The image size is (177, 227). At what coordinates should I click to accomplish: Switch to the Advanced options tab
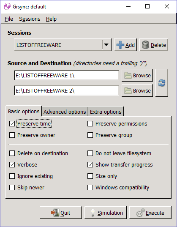pyautogui.click(x=65, y=112)
